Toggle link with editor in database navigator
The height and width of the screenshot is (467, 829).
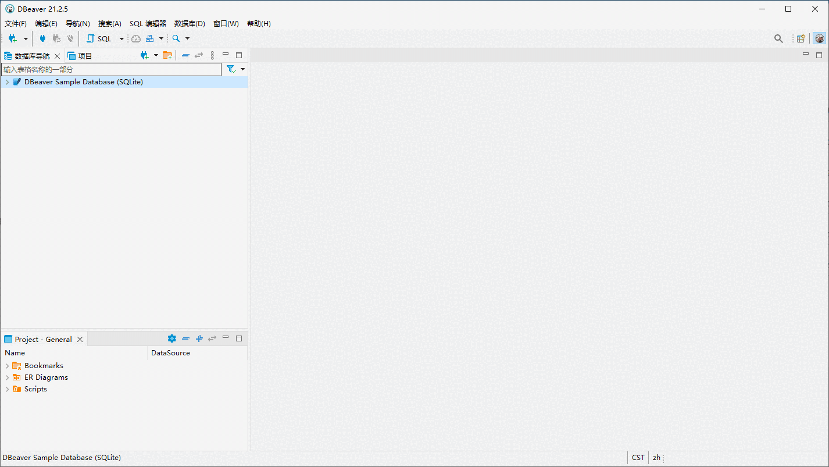199,55
